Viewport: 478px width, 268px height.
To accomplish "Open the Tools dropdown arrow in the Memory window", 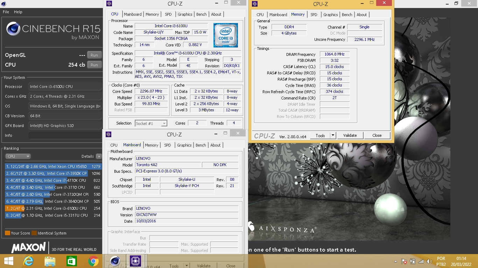I will pyautogui.click(x=333, y=135).
